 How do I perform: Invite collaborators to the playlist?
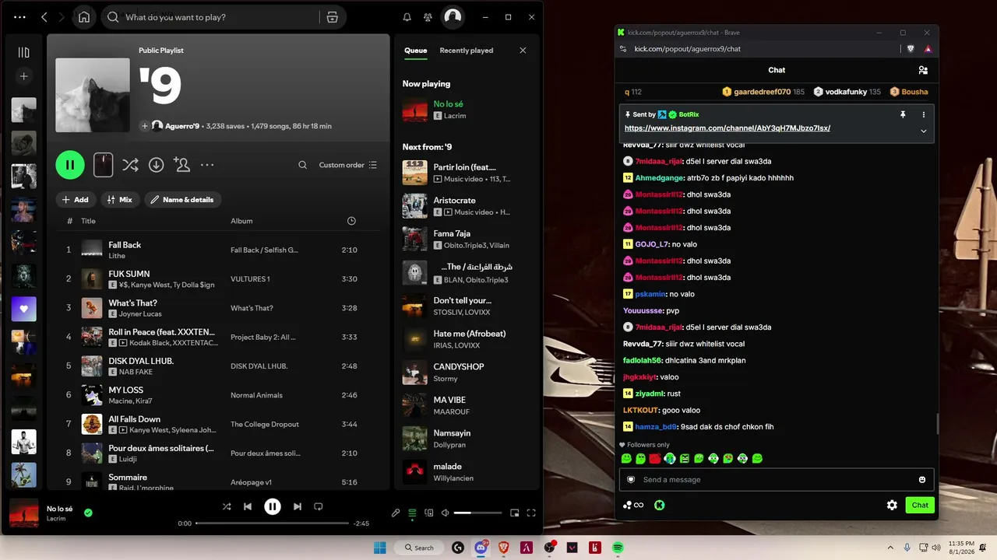[182, 165]
